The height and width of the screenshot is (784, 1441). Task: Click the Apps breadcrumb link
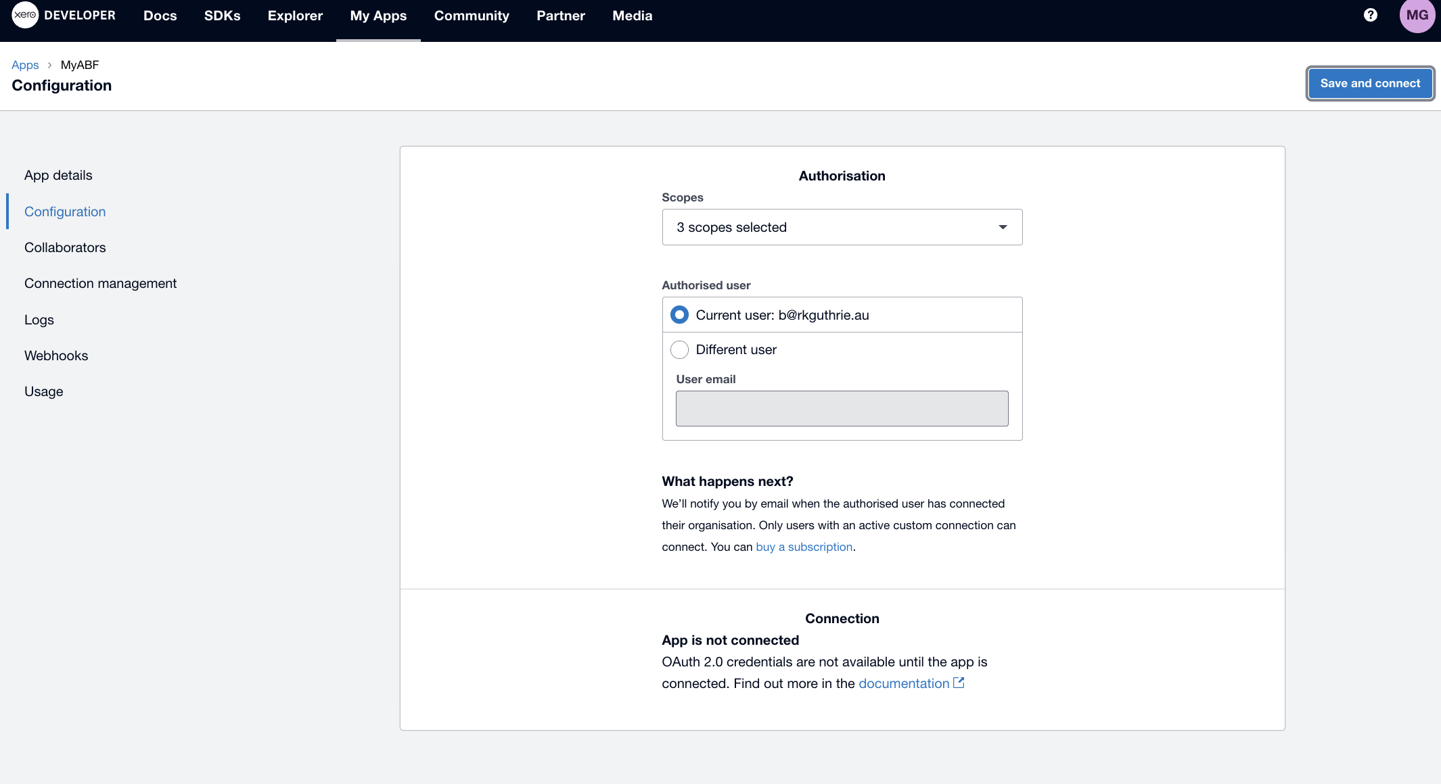25,65
